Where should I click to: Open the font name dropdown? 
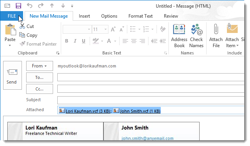coord(89,30)
